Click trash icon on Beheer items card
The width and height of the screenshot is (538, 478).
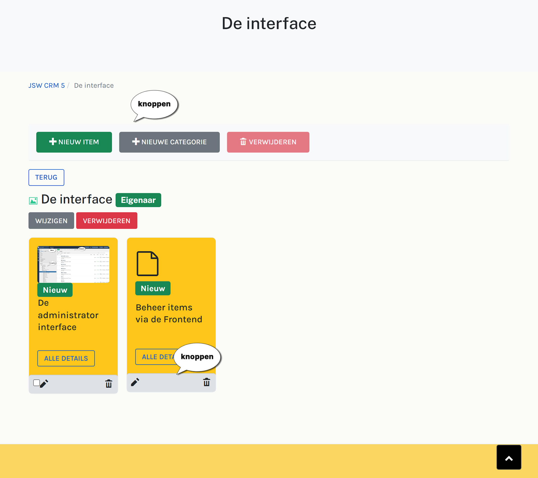(207, 382)
